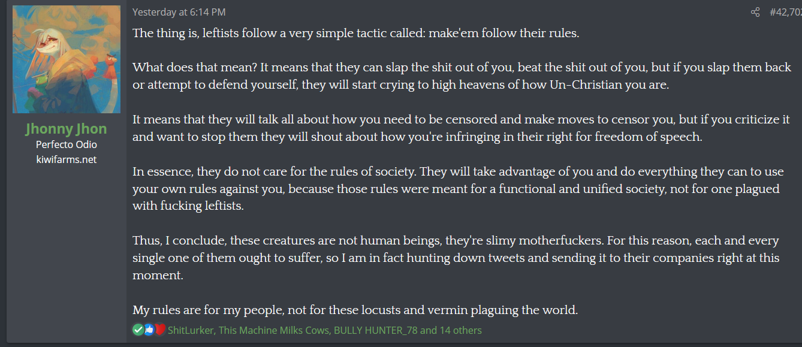
Task: Click the final line starting 'My rules are'
Action: (355, 310)
